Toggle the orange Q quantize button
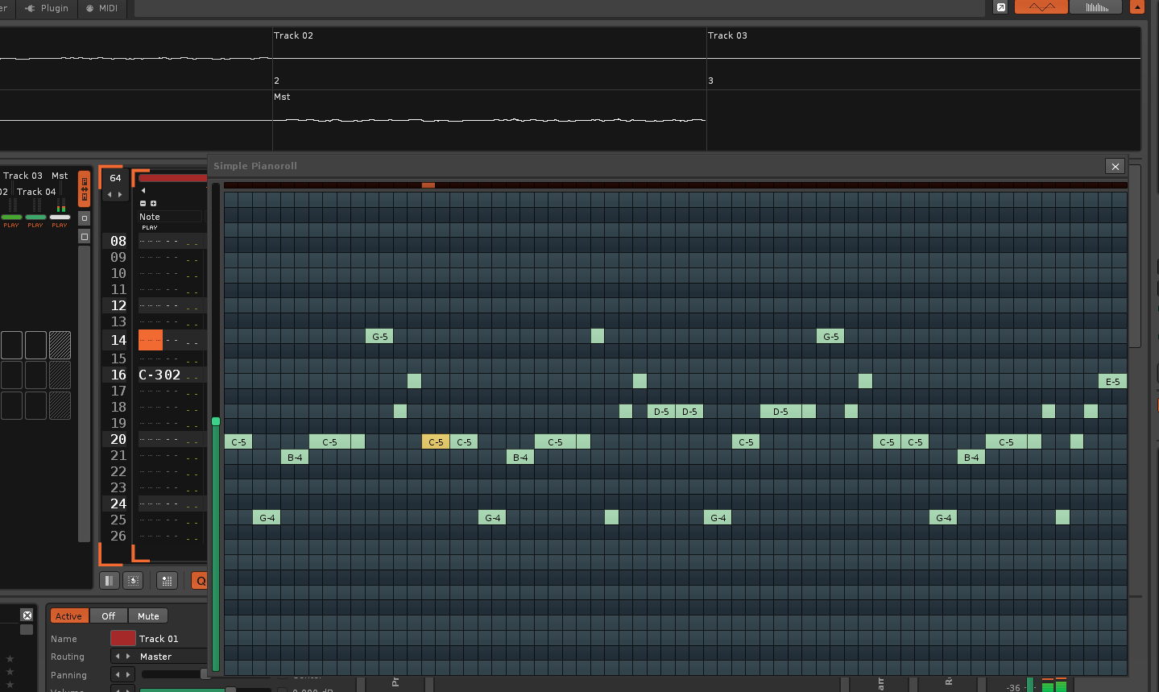Image resolution: width=1159 pixels, height=692 pixels. [200, 580]
